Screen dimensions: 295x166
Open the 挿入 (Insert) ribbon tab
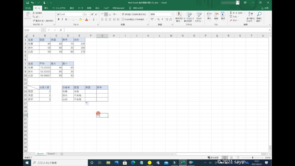tap(46, 8)
